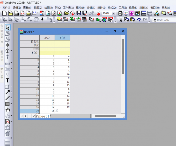Viewport: 176px width, 146px height.
Task: Create a new project
Action: click(4, 13)
